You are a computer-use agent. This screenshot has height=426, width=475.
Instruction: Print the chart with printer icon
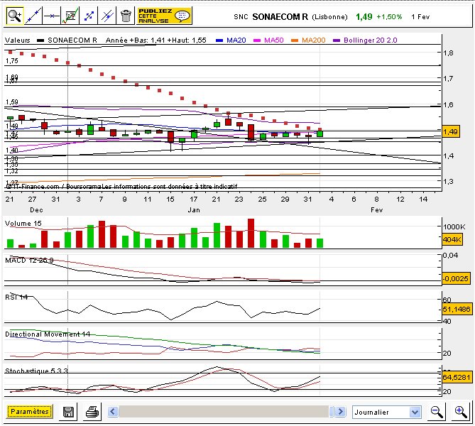click(92, 412)
